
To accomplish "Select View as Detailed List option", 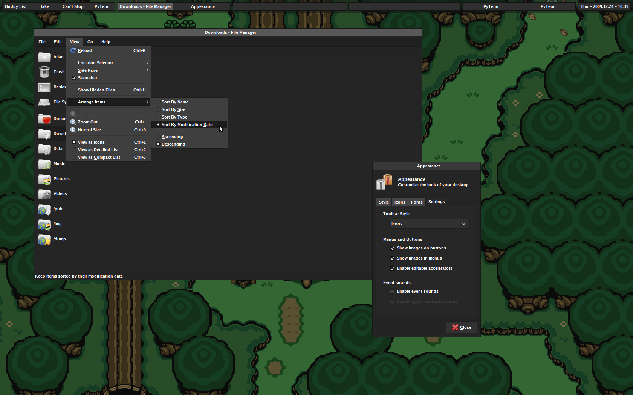I will 109,150.
